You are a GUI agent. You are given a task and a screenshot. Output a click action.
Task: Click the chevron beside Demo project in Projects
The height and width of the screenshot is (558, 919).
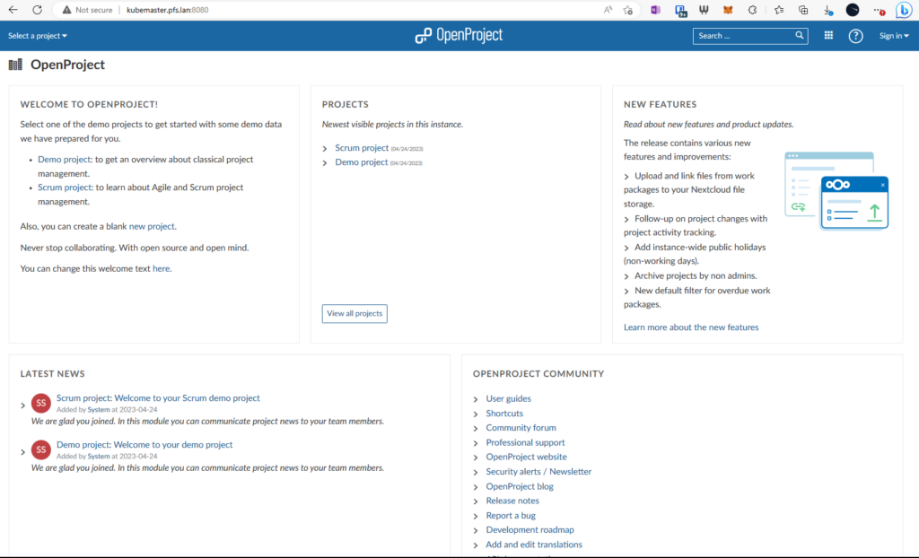tap(325, 163)
